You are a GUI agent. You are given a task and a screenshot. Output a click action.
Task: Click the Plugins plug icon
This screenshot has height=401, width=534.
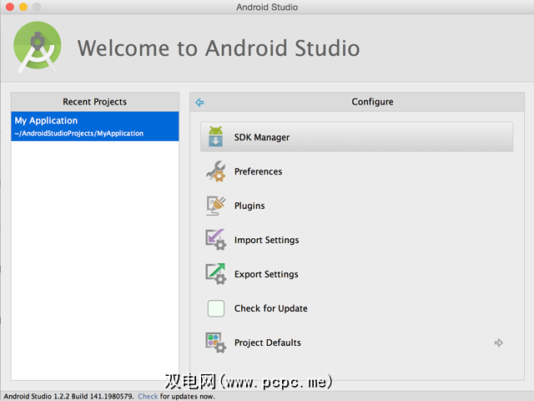(x=215, y=206)
